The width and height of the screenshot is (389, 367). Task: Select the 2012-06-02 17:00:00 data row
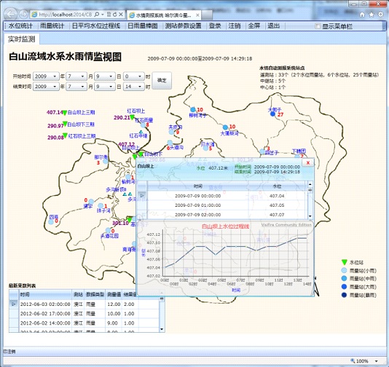[x=85, y=314]
